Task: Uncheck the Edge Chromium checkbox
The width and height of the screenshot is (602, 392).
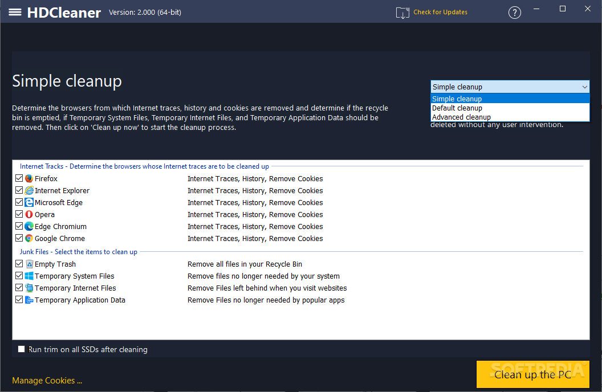Action: [19, 226]
